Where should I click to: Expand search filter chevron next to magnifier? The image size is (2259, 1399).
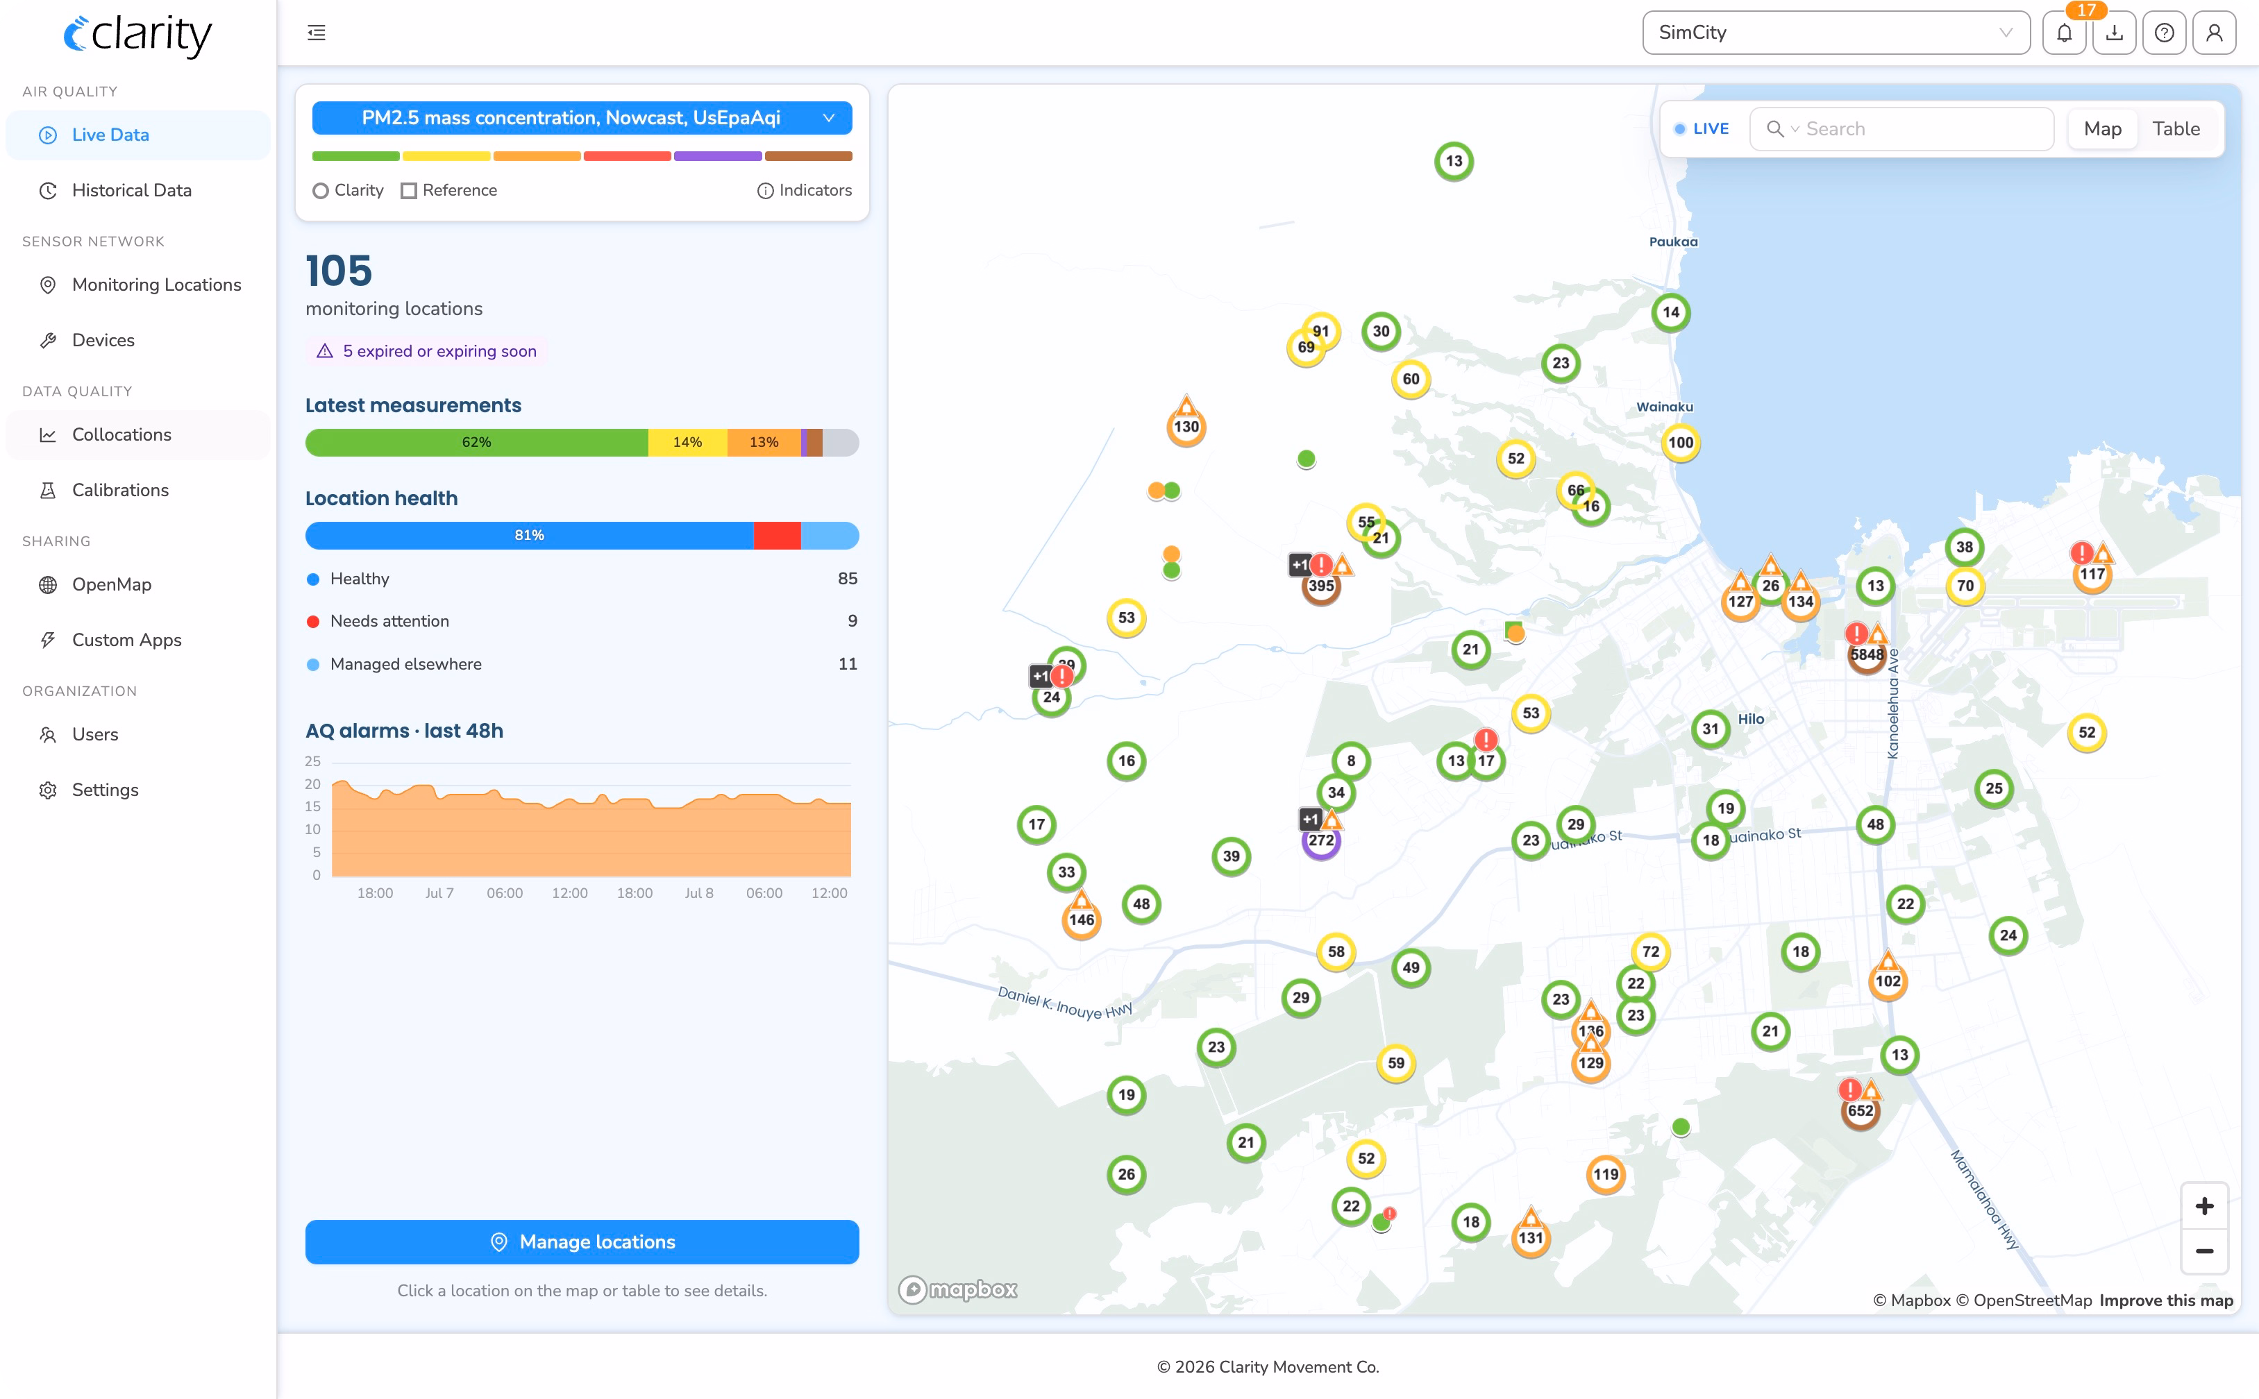coord(1795,130)
